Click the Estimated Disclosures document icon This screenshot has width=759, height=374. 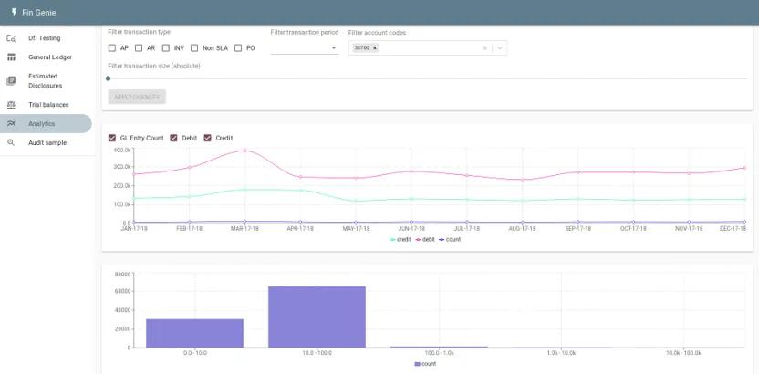click(x=11, y=81)
